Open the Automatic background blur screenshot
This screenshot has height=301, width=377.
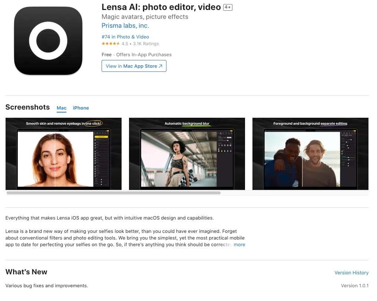(187, 154)
